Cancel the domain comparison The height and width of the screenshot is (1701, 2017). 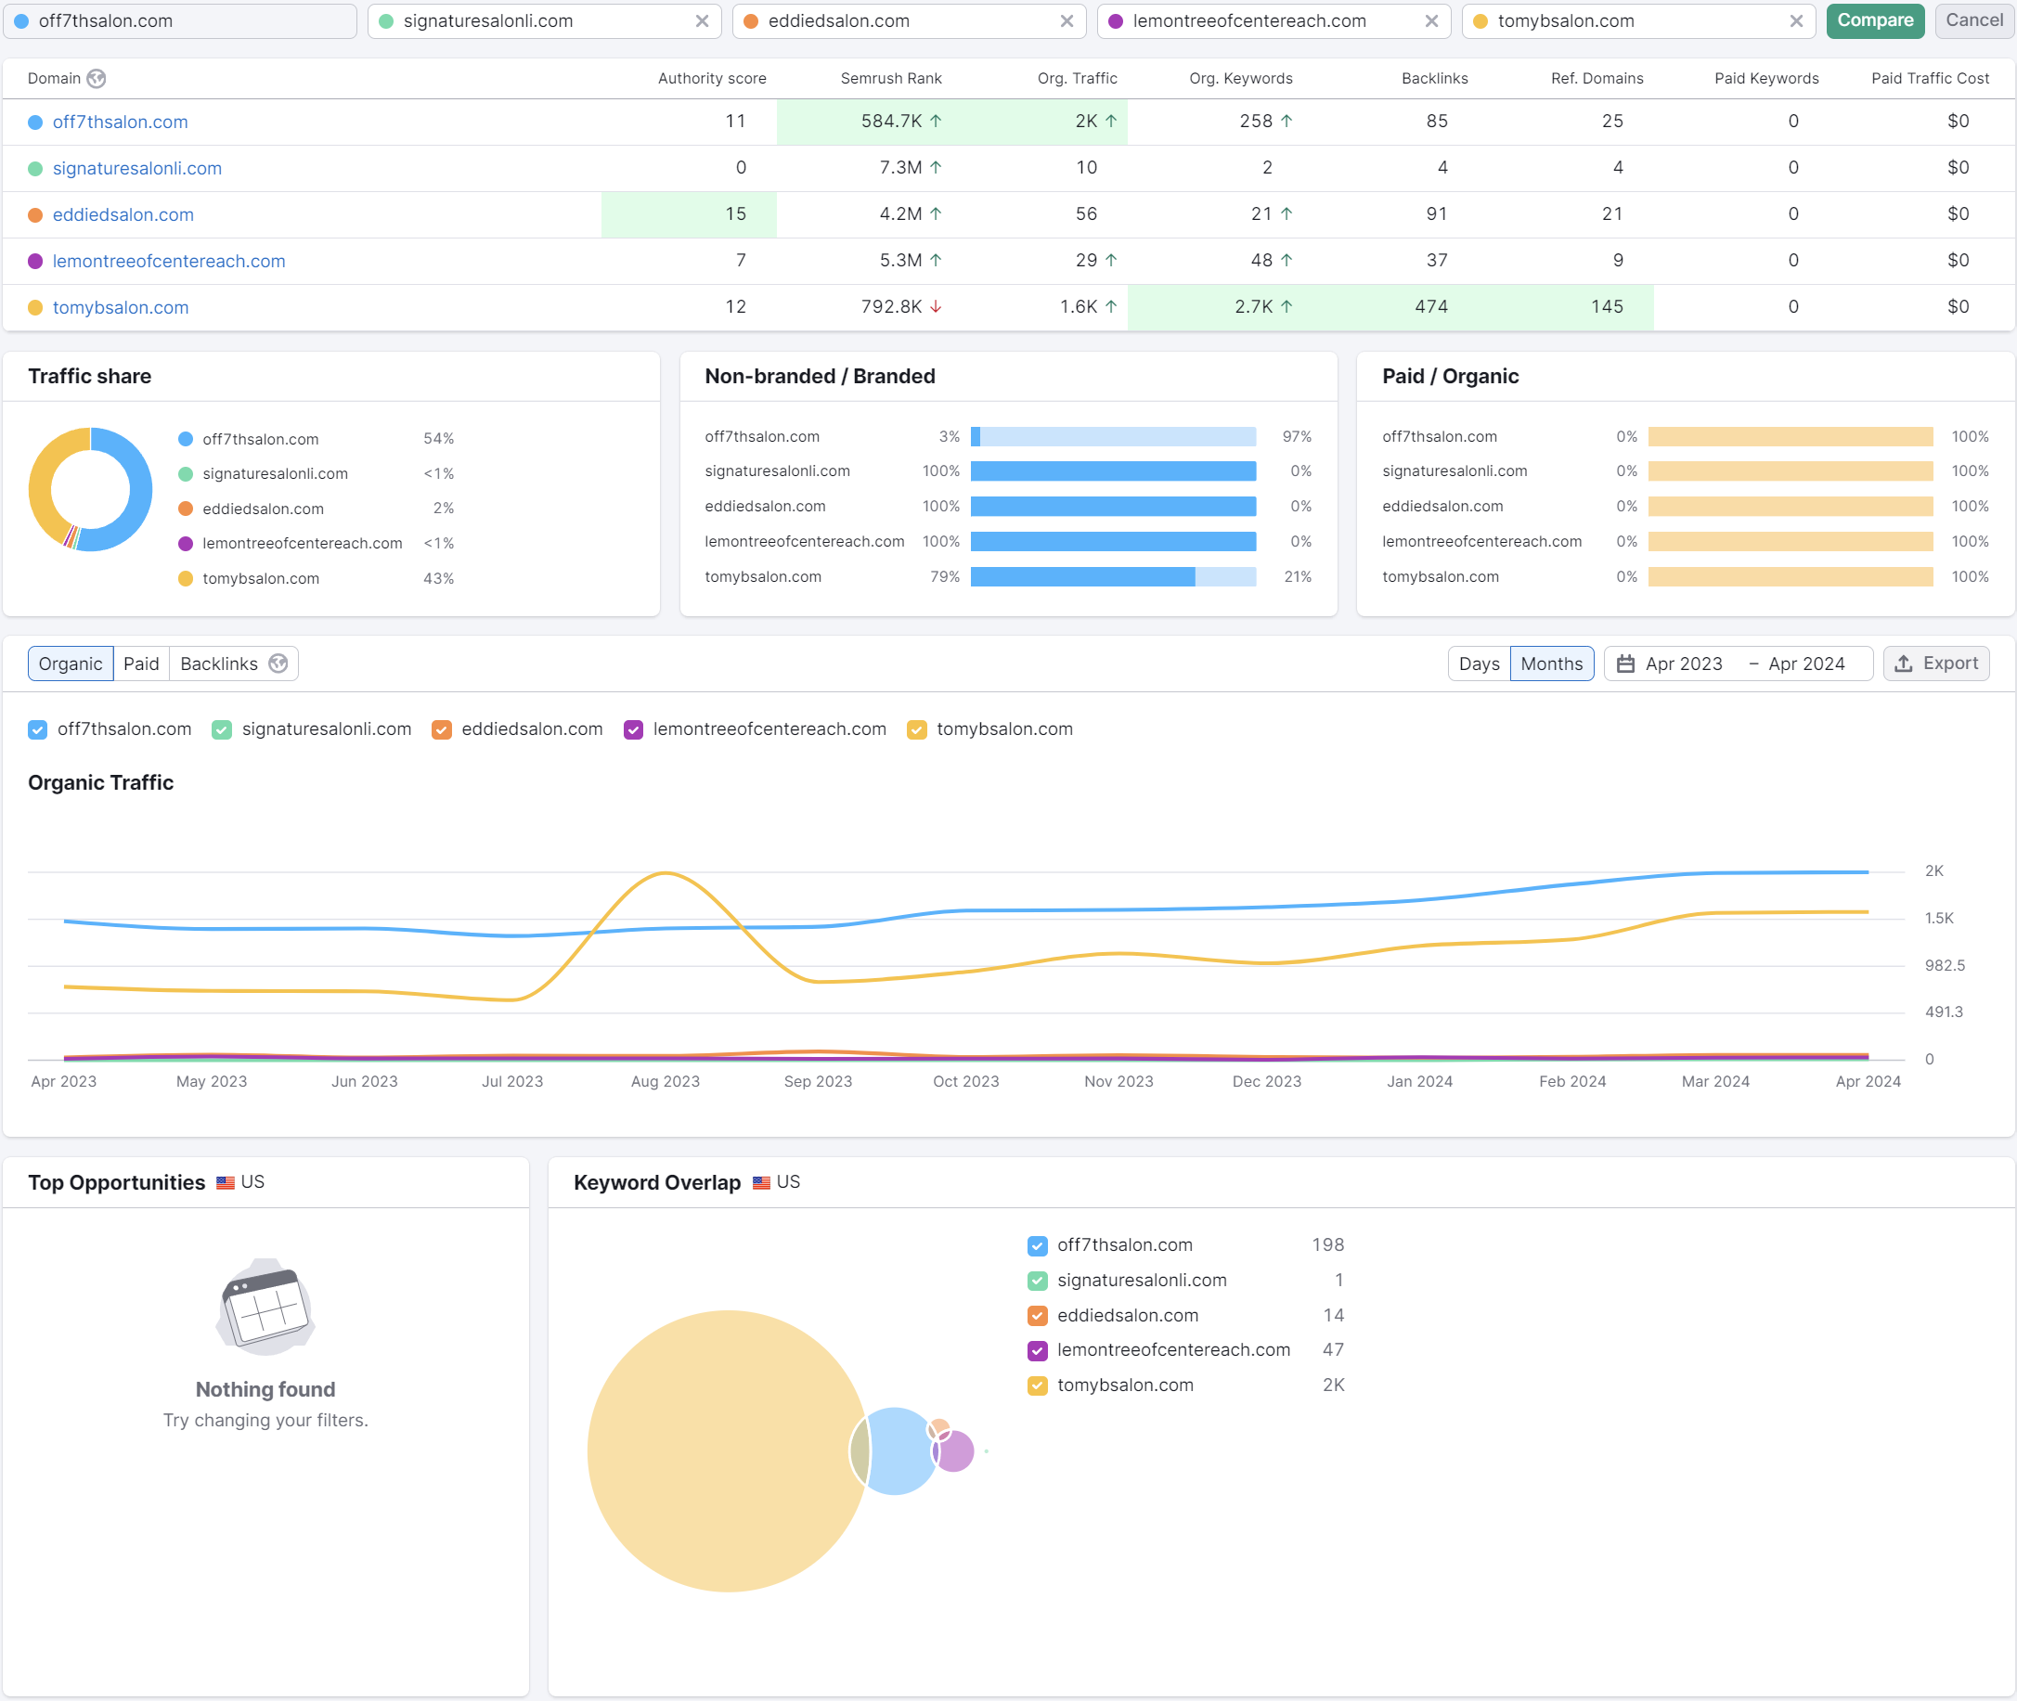pyautogui.click(x=1973, y=20)
